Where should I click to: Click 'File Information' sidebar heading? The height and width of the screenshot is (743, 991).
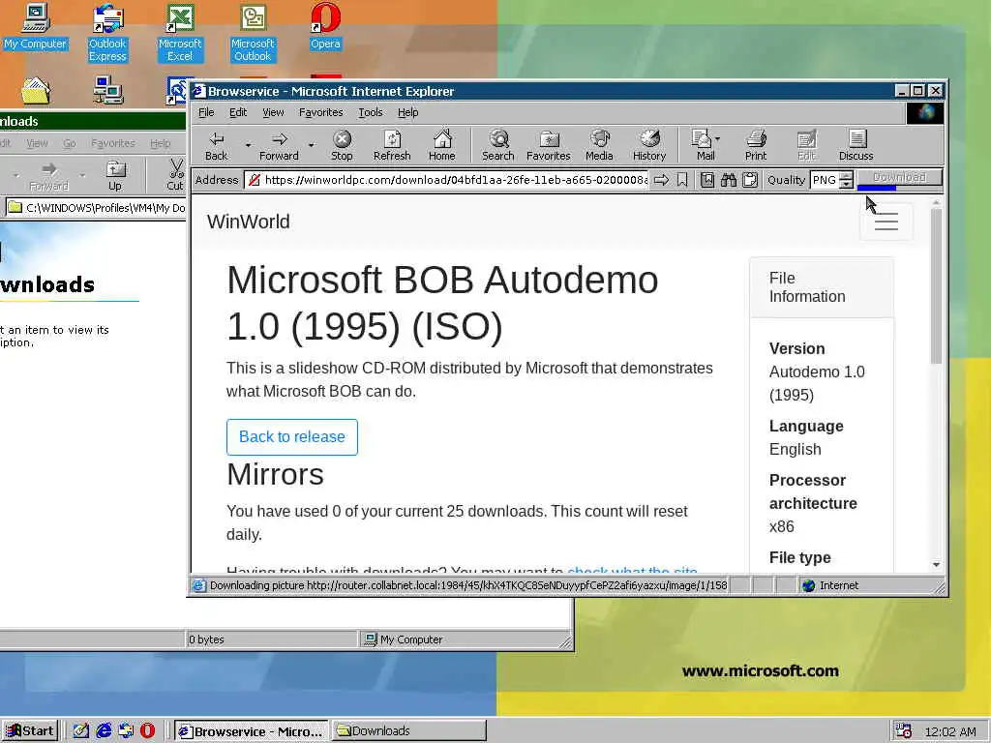(x=807, y=287)
